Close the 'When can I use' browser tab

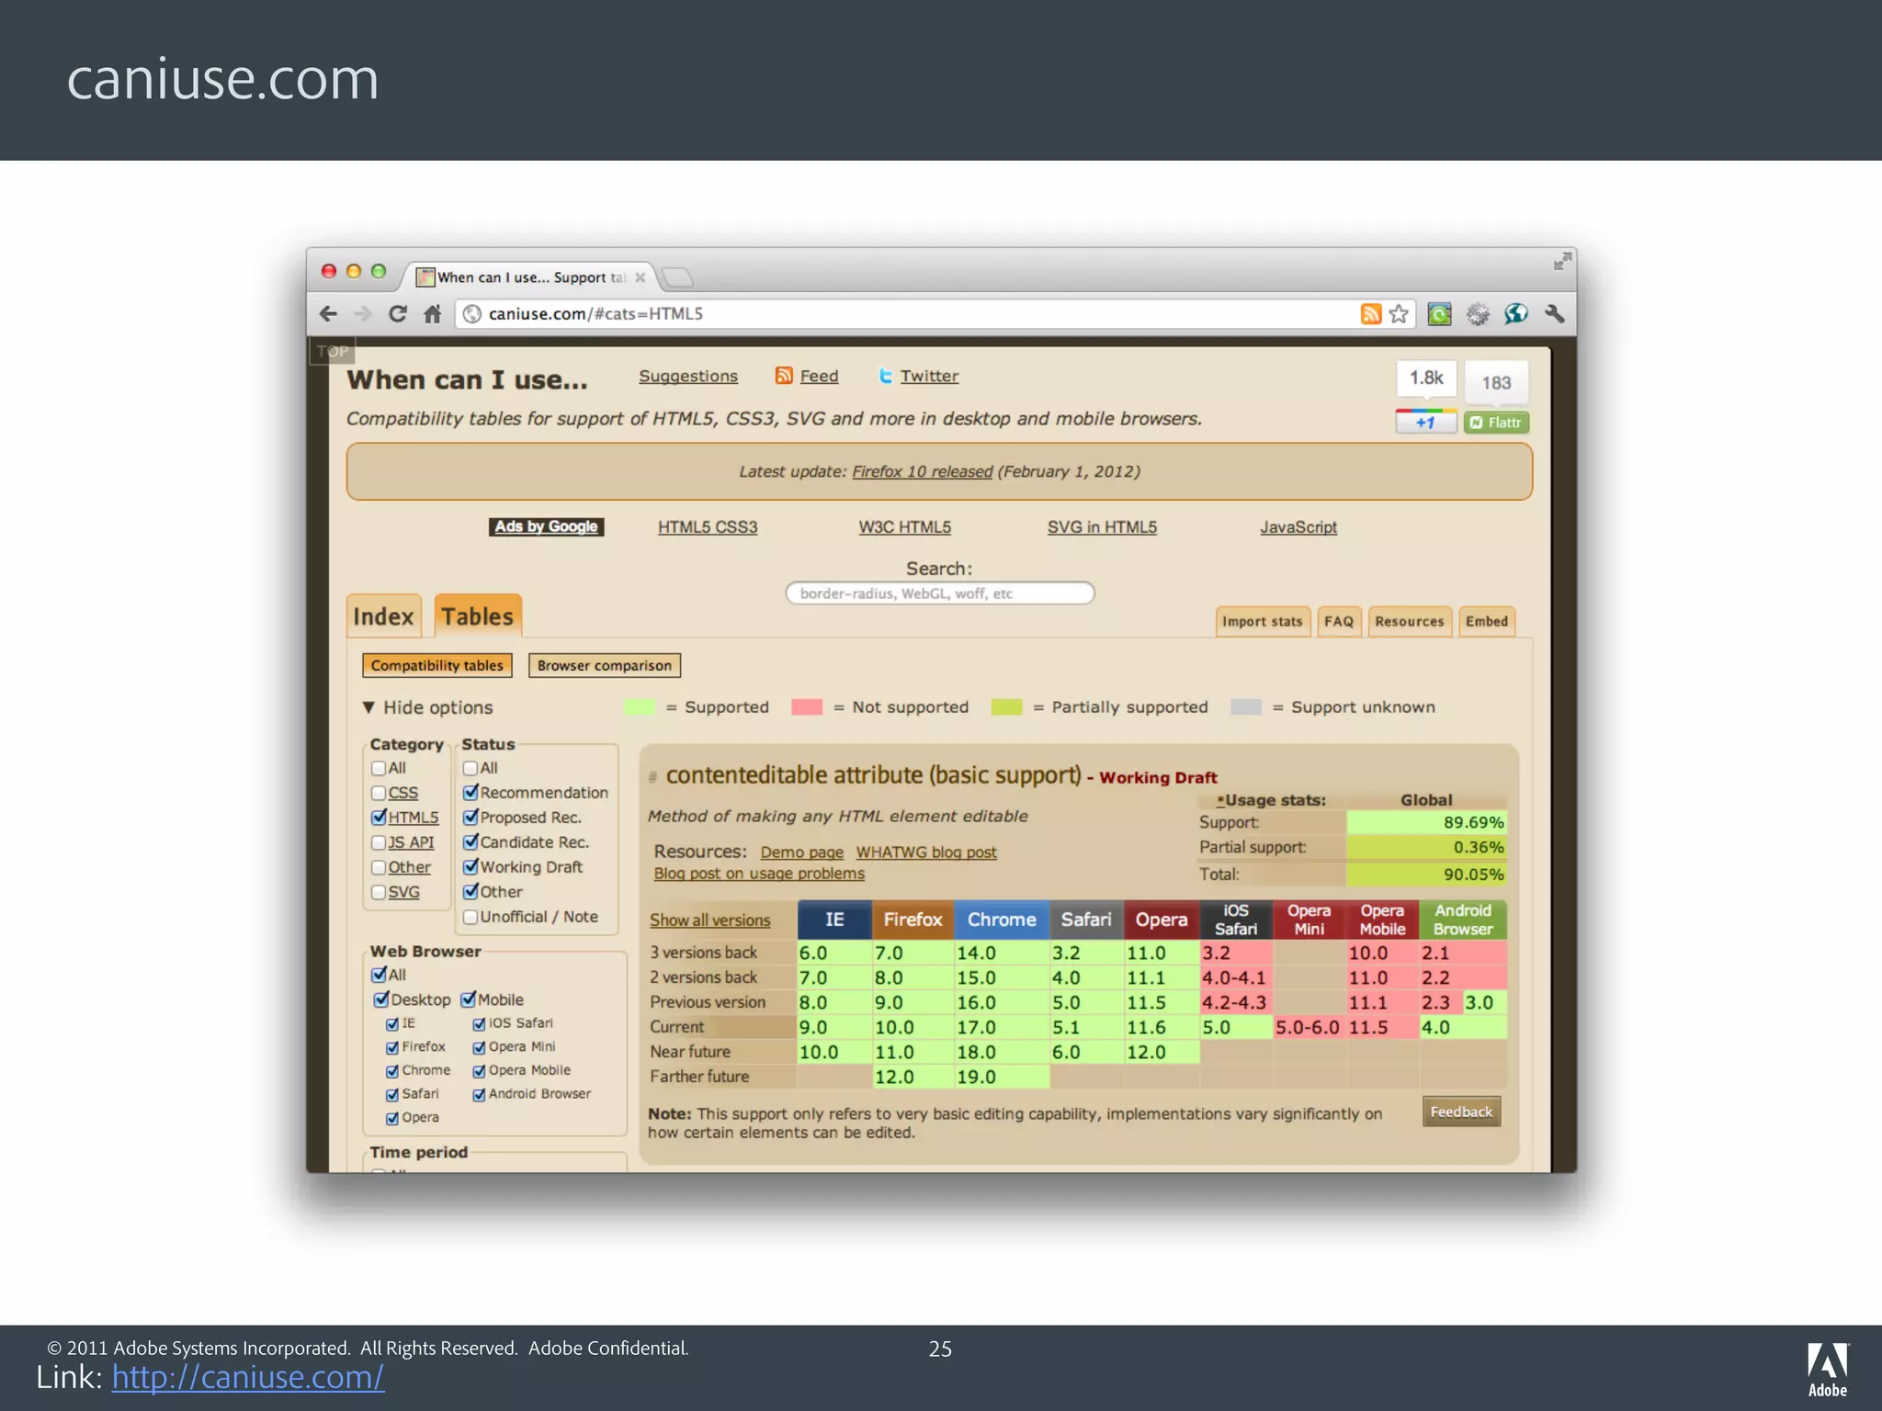coord(641,277)
